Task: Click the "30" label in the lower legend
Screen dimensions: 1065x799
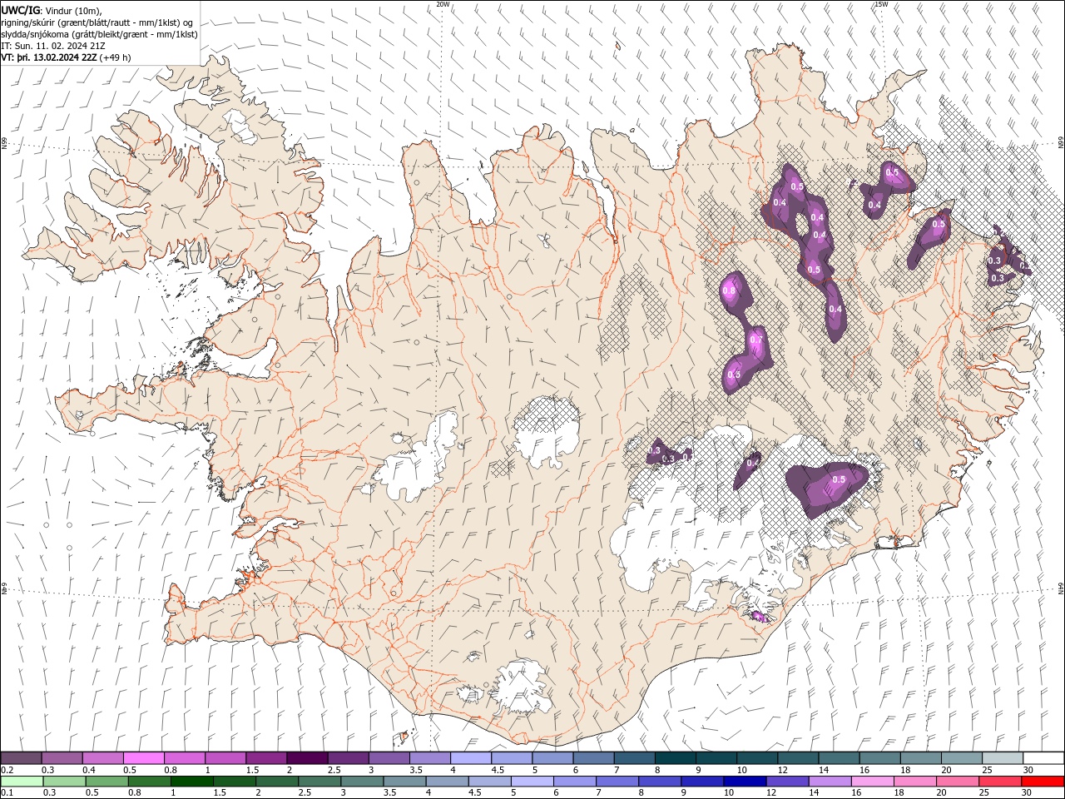Action: pyautogui.click(x=1025, y=792)
